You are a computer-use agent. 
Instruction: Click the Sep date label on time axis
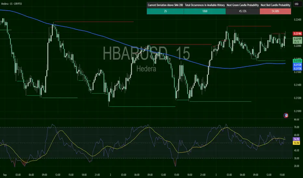(x=5, y=175)
